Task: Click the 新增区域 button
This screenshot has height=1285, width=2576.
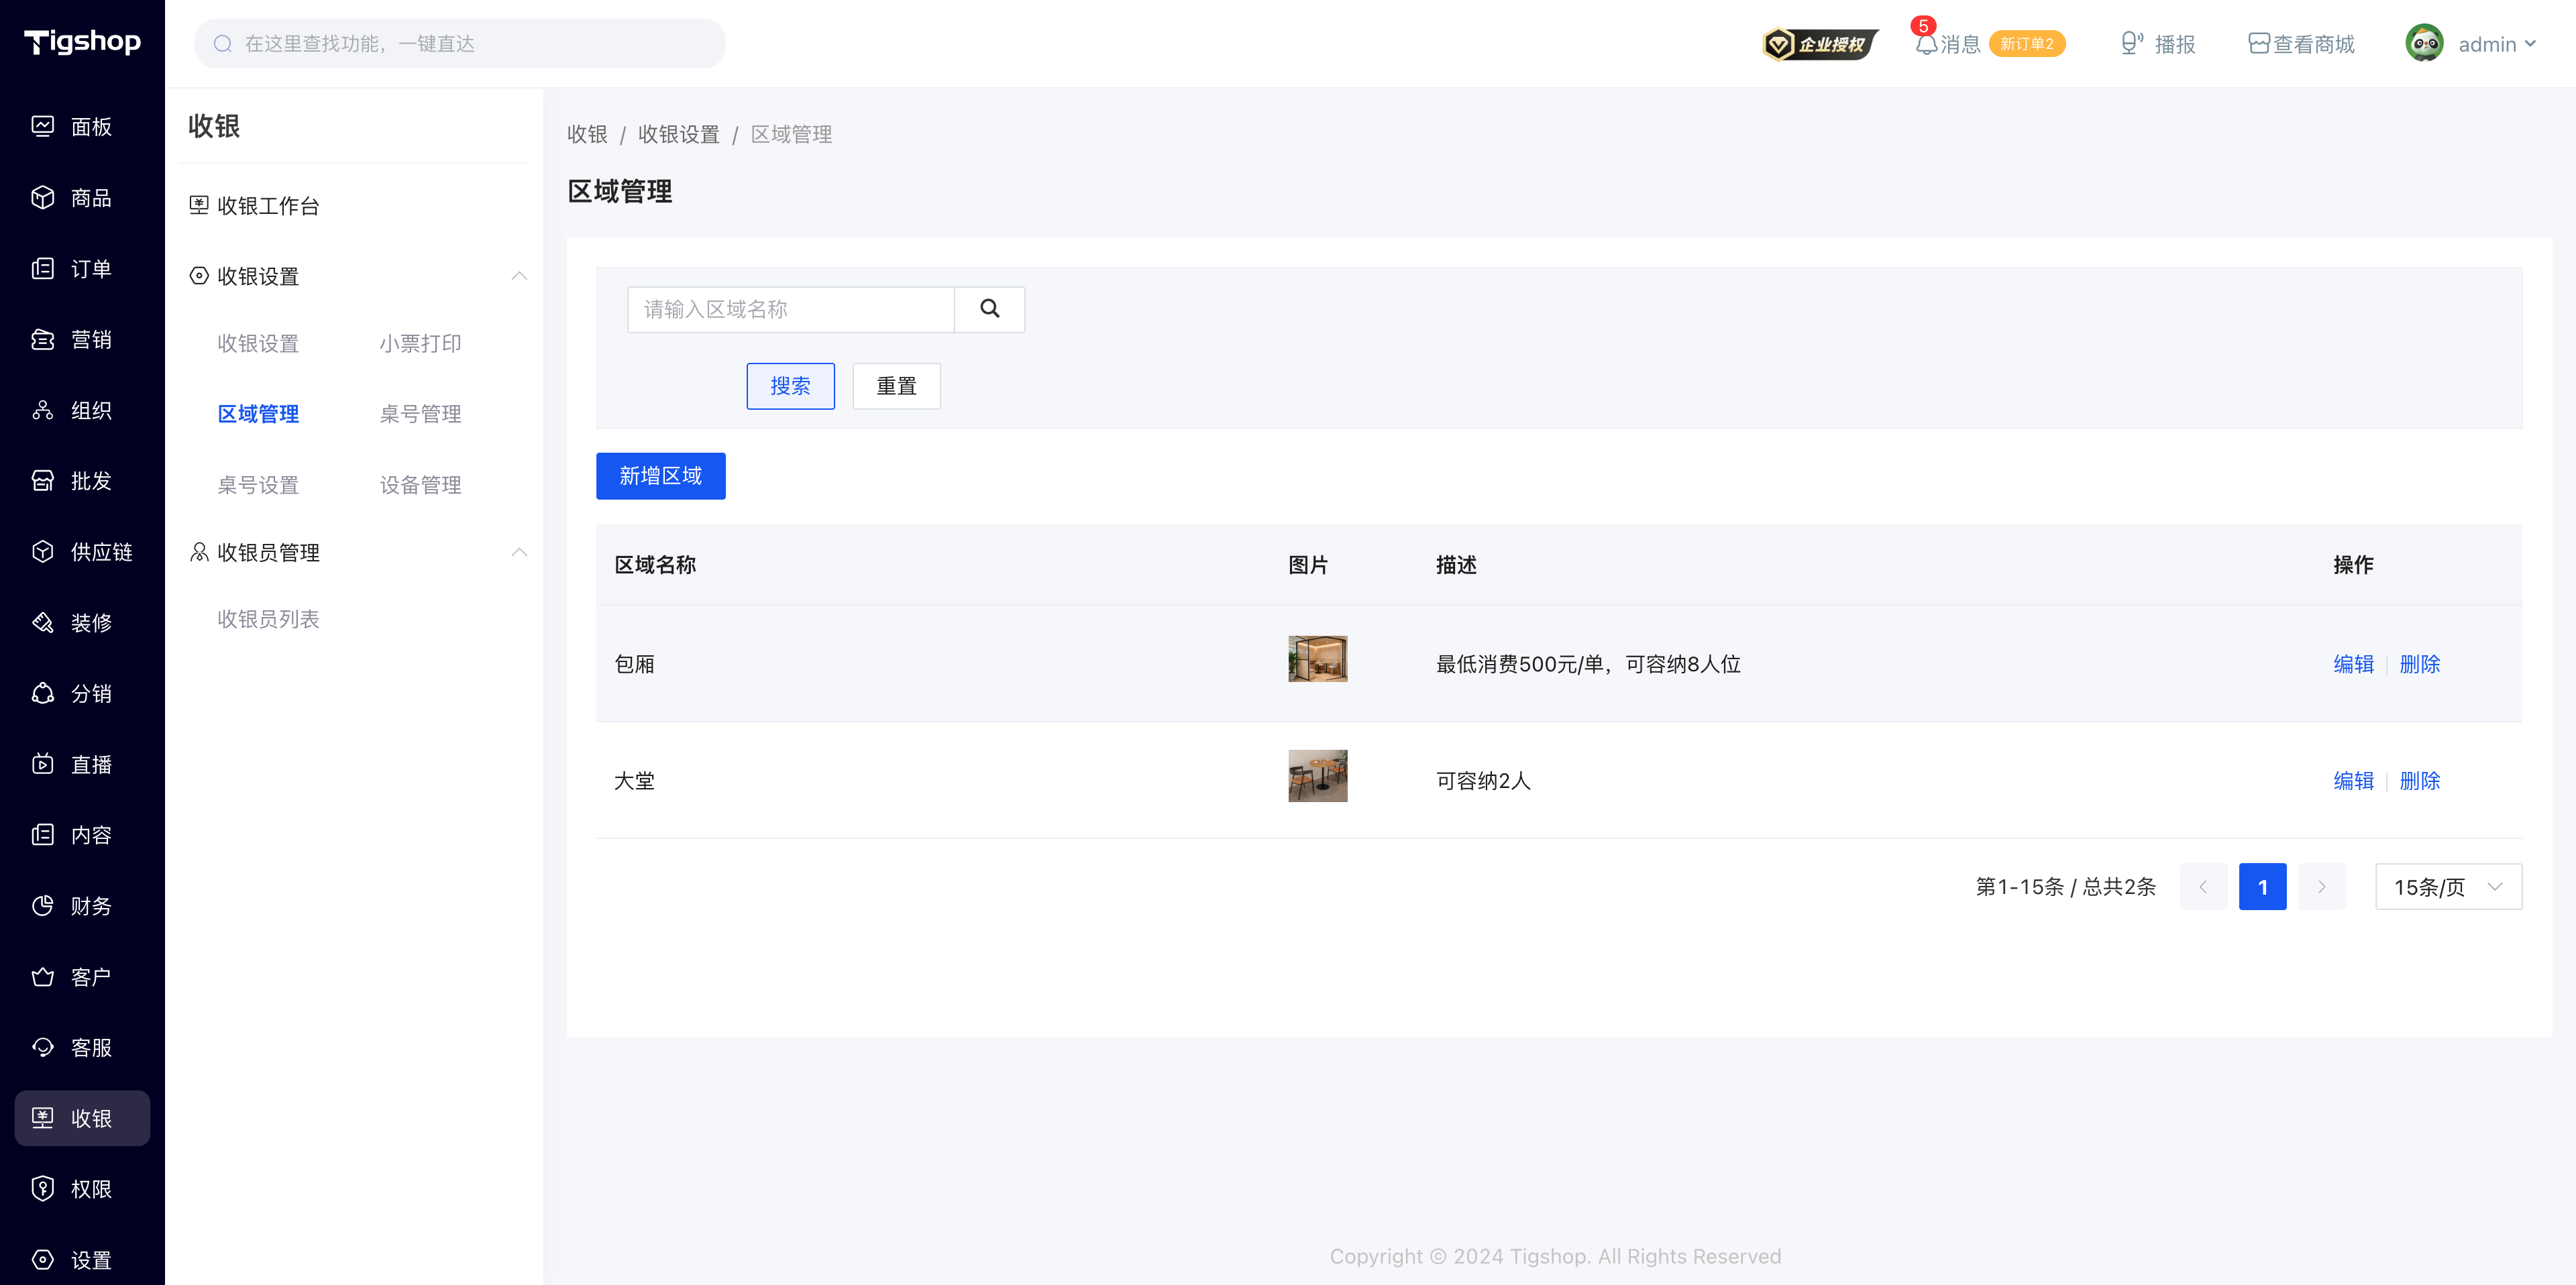Action: (660, 476)
